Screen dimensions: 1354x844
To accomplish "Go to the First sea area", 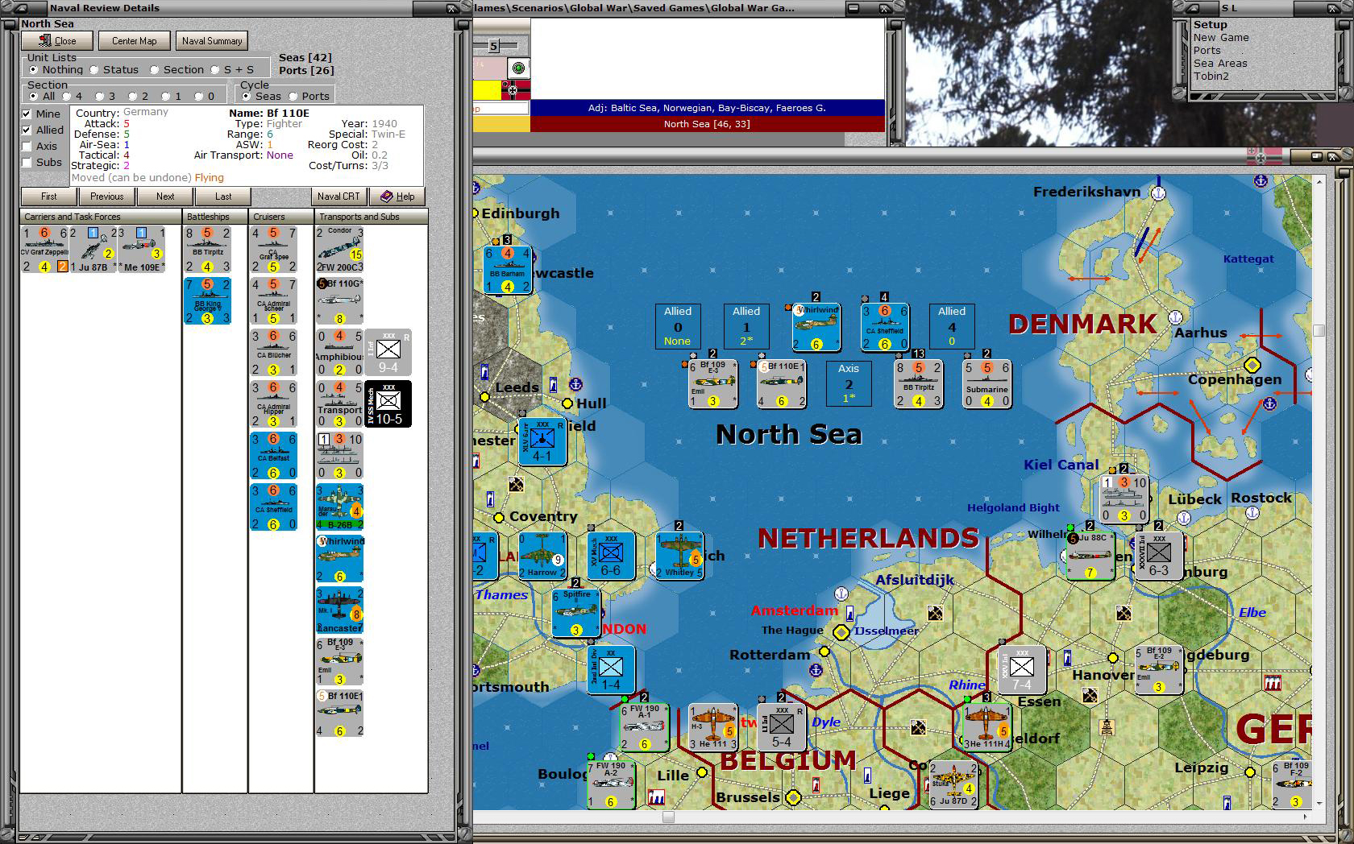I will point(49,197).
